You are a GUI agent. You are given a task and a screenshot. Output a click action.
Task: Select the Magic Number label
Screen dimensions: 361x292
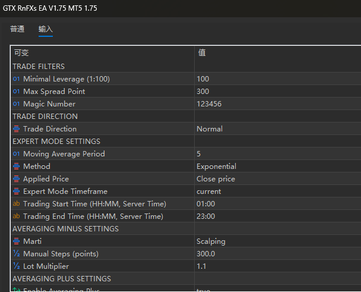pos(49,104)
